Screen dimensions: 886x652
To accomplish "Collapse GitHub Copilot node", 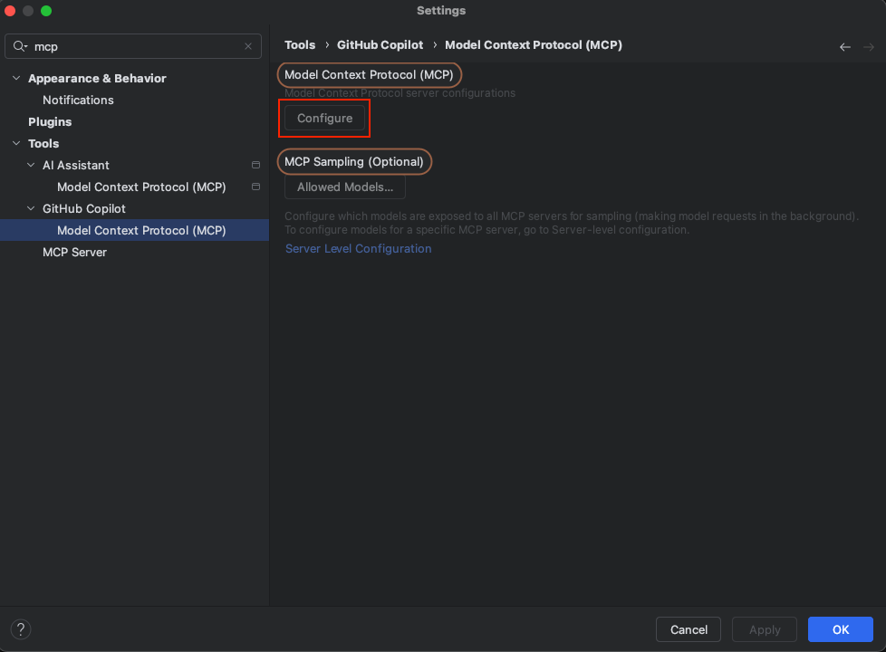I will pos(31,208).
